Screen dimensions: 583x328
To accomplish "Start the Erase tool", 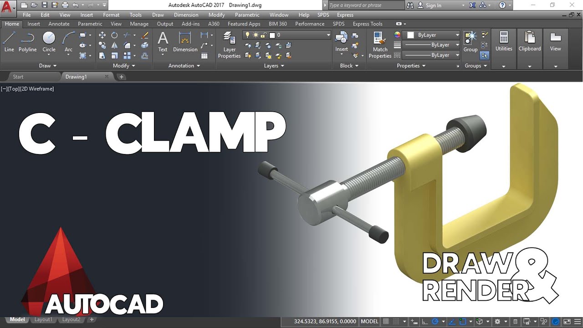I will point(145,35).
